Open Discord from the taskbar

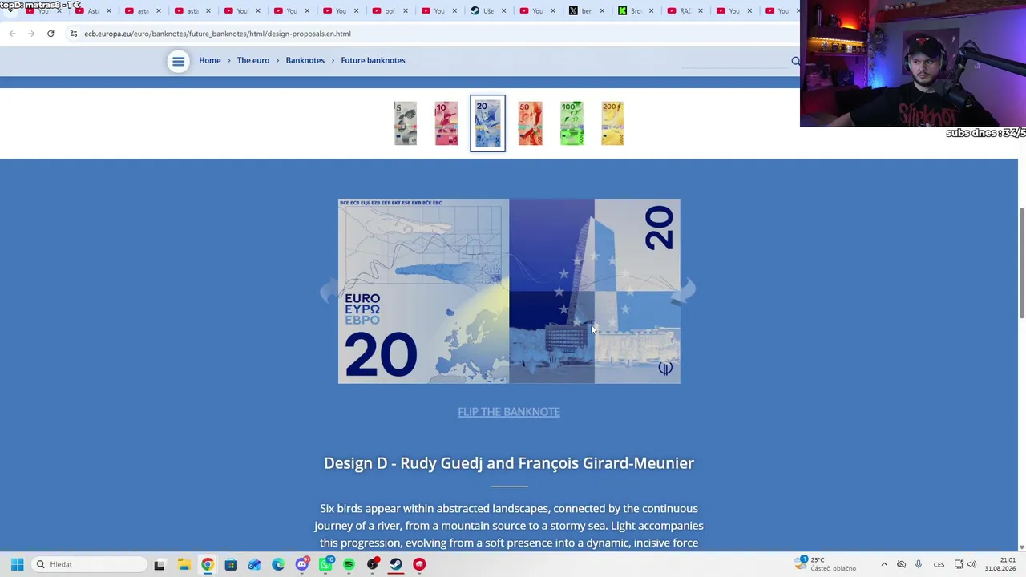(x=302, y=564)
